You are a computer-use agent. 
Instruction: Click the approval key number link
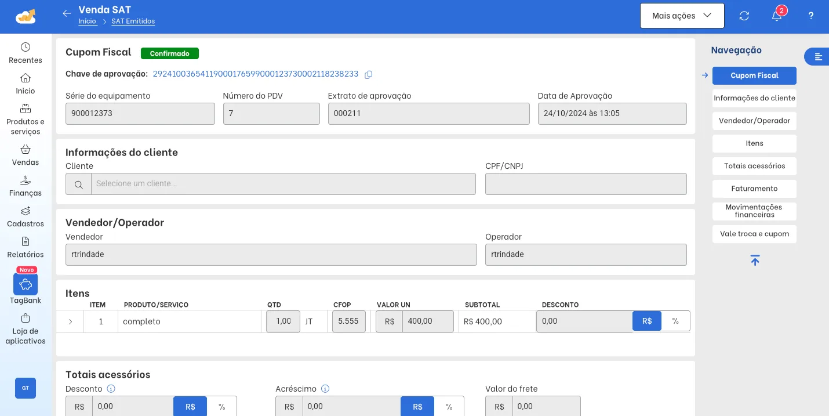point(256,74)
